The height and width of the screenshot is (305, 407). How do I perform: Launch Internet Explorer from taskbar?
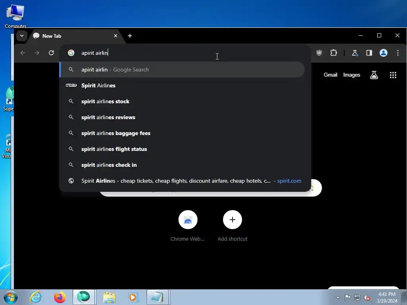35,297
